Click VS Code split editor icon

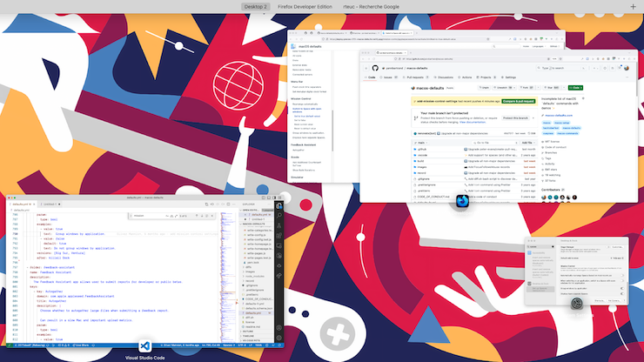point(228,204)
